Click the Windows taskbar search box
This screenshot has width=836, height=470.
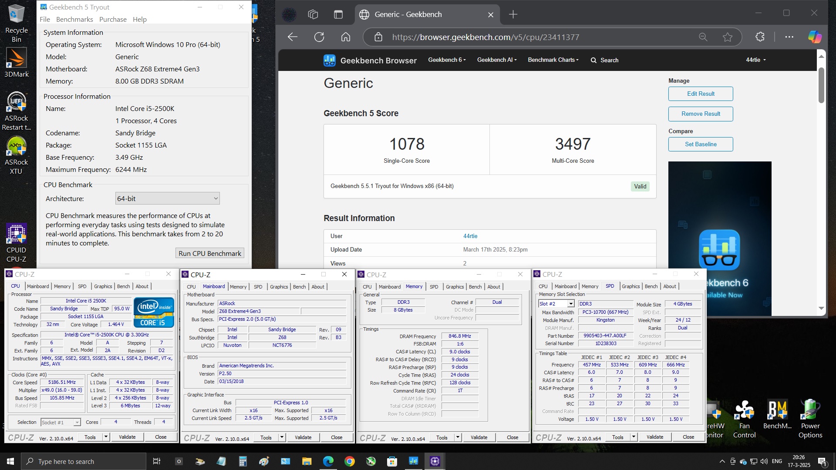pyautogui.click(x=84, y=461)
